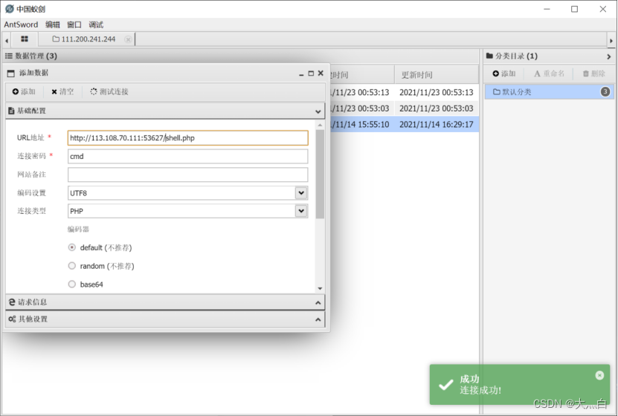The width and height of the screenshot is (618, 416).
Task: Select the 默认分类 folder
Action: 549,92
